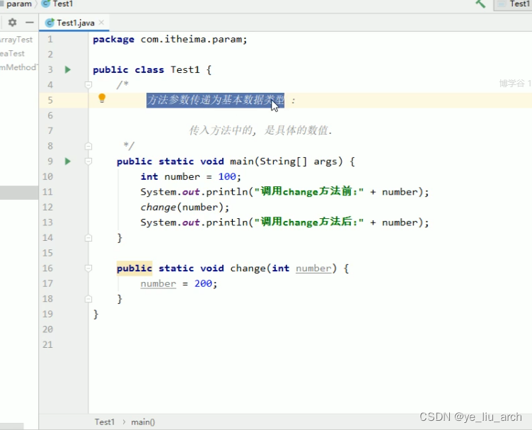Select arrayTest in the project tree

point(16,40)
